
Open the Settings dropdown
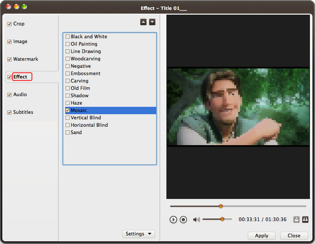point(139,233)
